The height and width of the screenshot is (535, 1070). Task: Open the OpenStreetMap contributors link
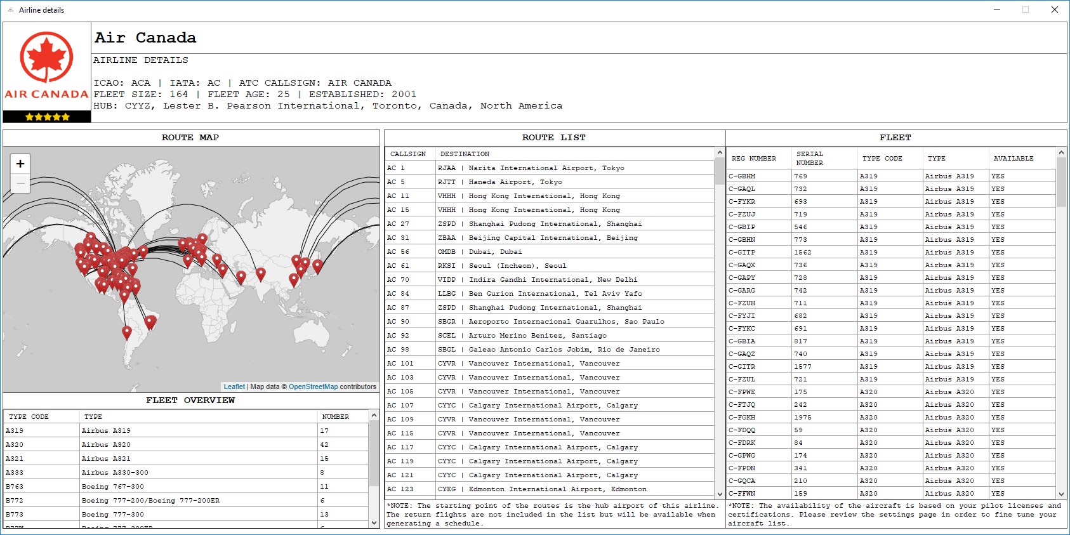[313, 386]
